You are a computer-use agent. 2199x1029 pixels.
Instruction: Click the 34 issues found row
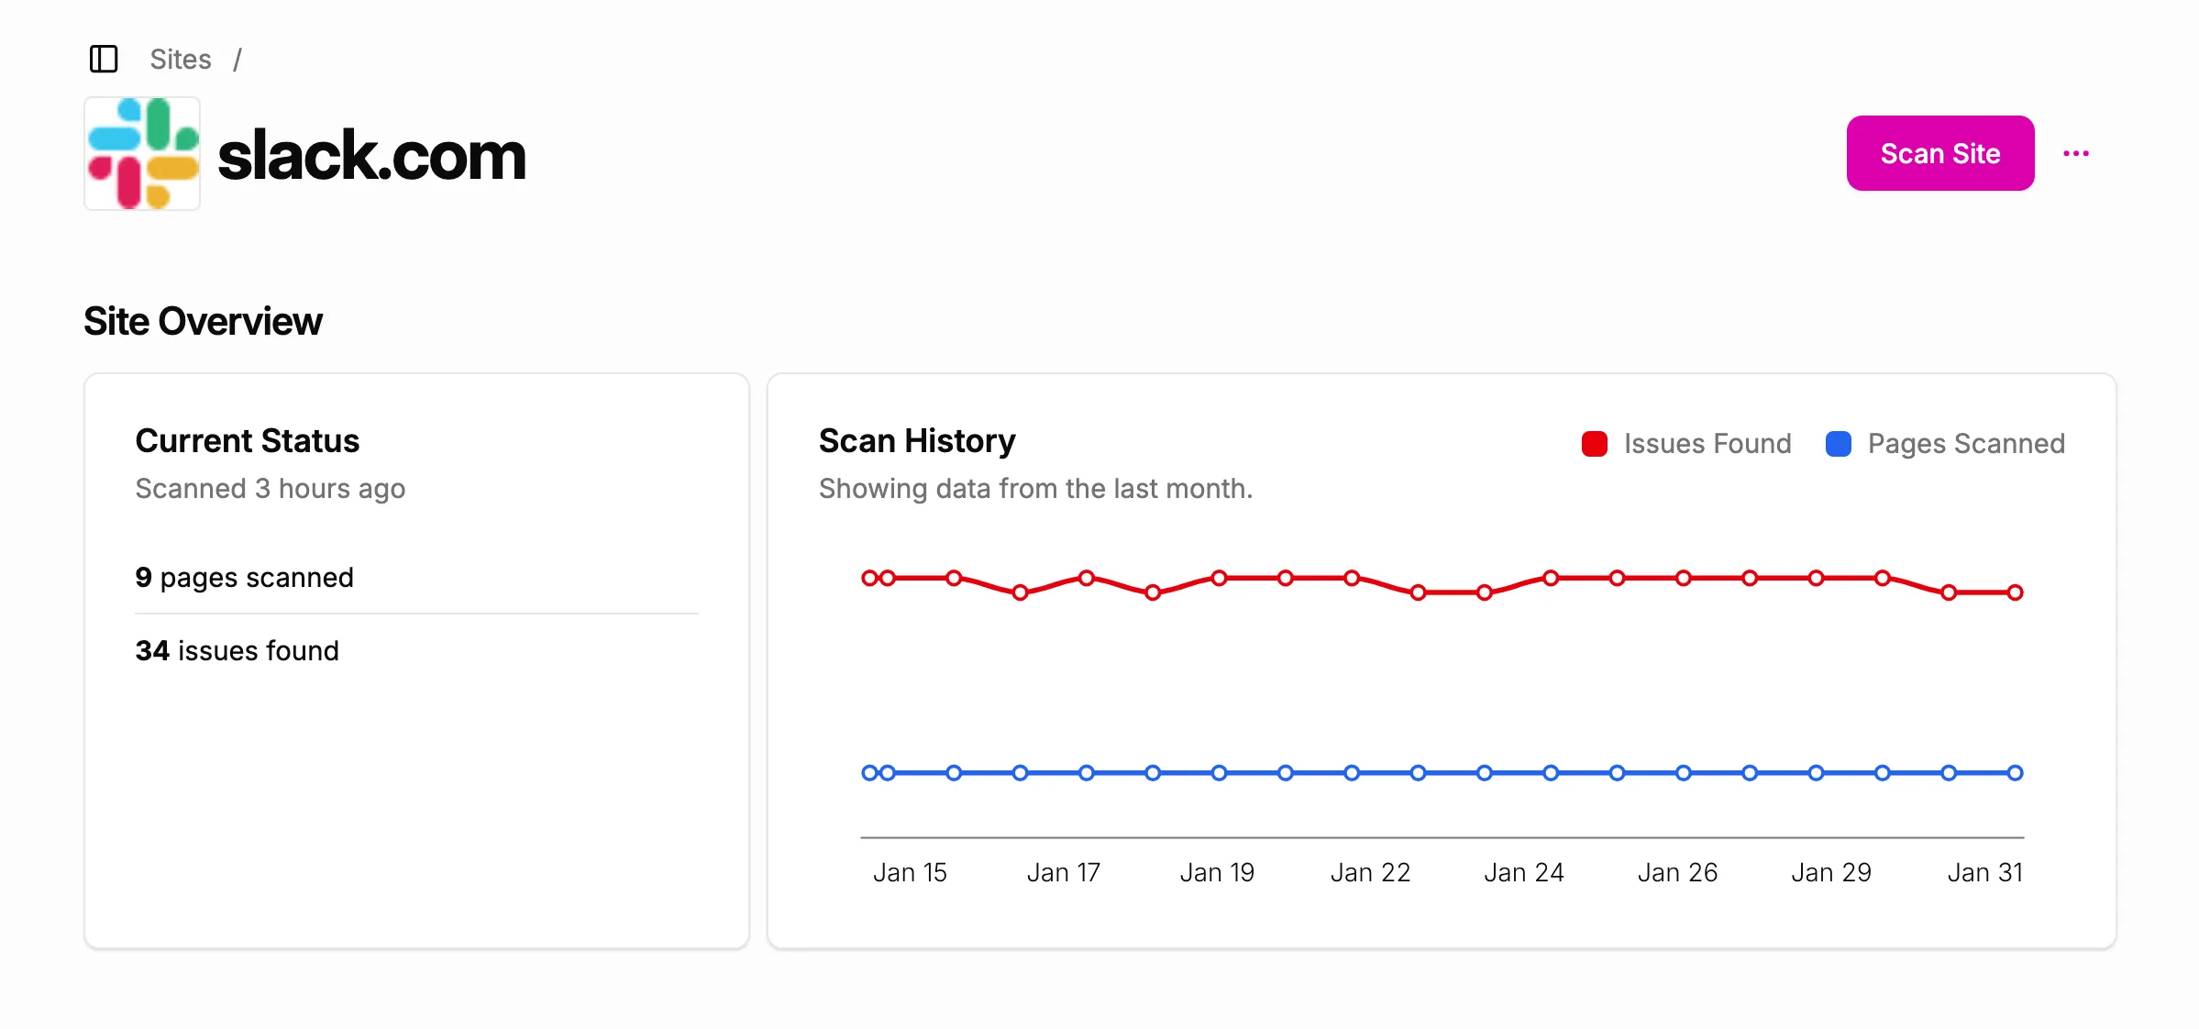coord(238,651)
